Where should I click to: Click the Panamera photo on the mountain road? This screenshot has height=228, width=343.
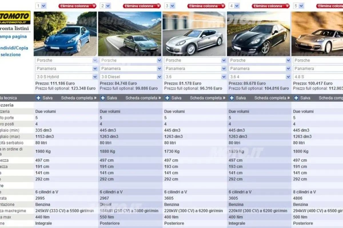coord(130,34)
